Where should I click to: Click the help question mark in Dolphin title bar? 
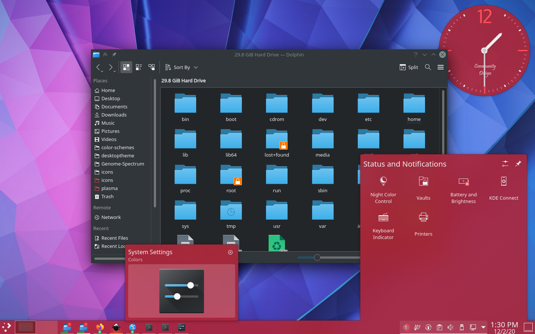click(416, 55)
